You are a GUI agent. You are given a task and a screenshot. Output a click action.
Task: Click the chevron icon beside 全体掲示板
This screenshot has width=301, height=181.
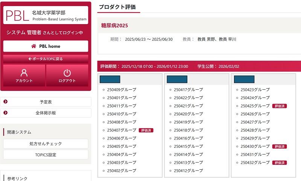point(5,113)
